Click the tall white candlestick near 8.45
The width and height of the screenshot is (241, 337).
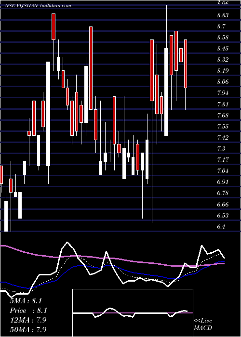(x=166, y=92)
